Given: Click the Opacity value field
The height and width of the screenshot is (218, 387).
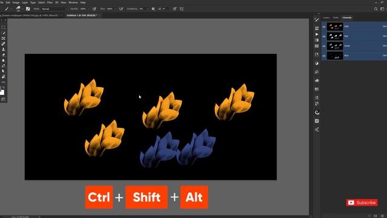Looking at the screenshot, I should click(83, 9).
